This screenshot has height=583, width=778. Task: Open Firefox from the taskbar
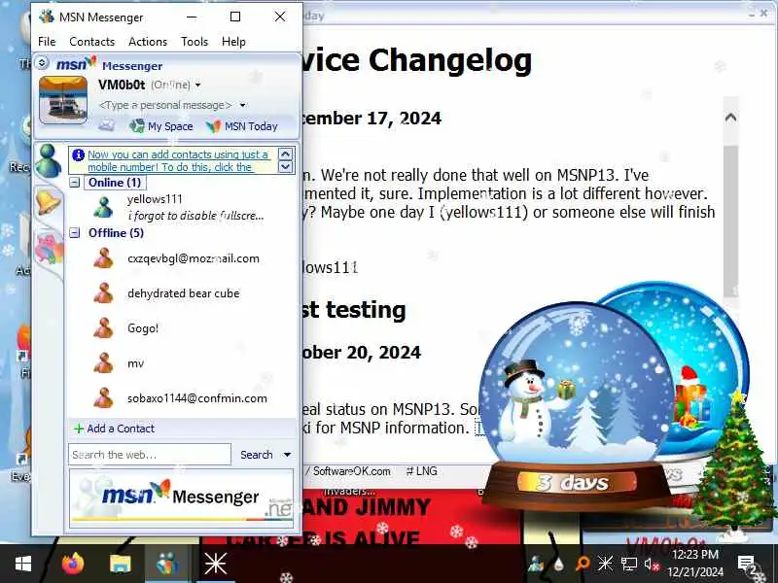click(72, 564)
